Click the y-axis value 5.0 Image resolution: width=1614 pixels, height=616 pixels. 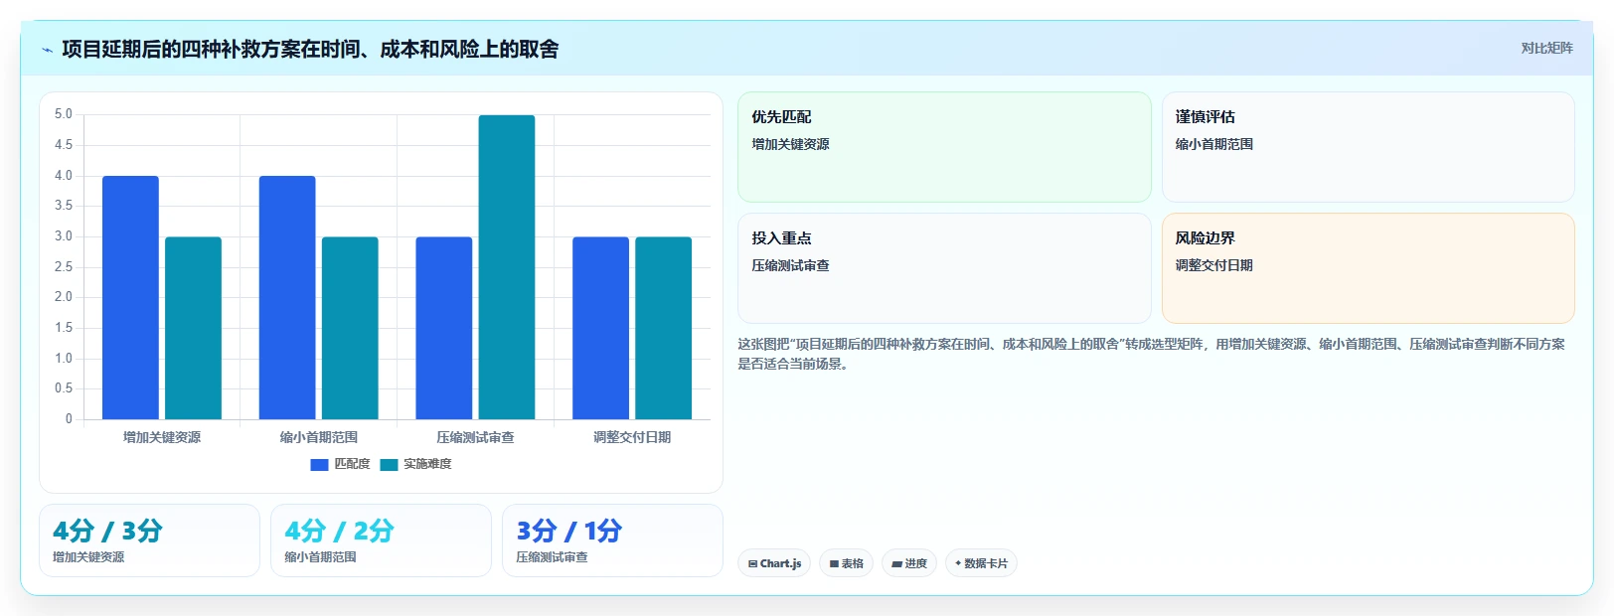click(x=64, y=114)
